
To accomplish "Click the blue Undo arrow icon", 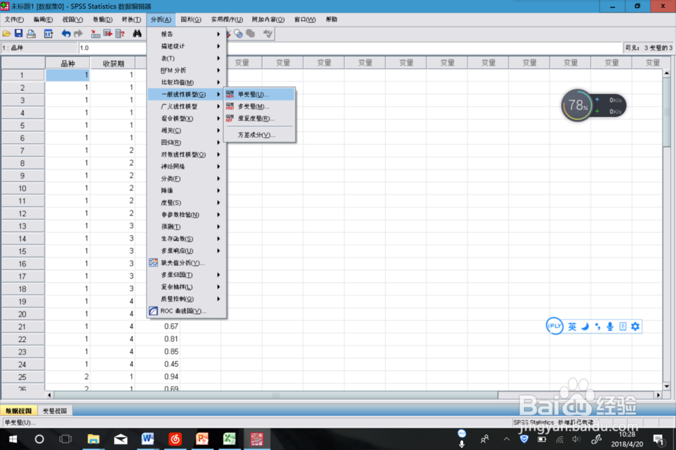I will pos(66,34).
